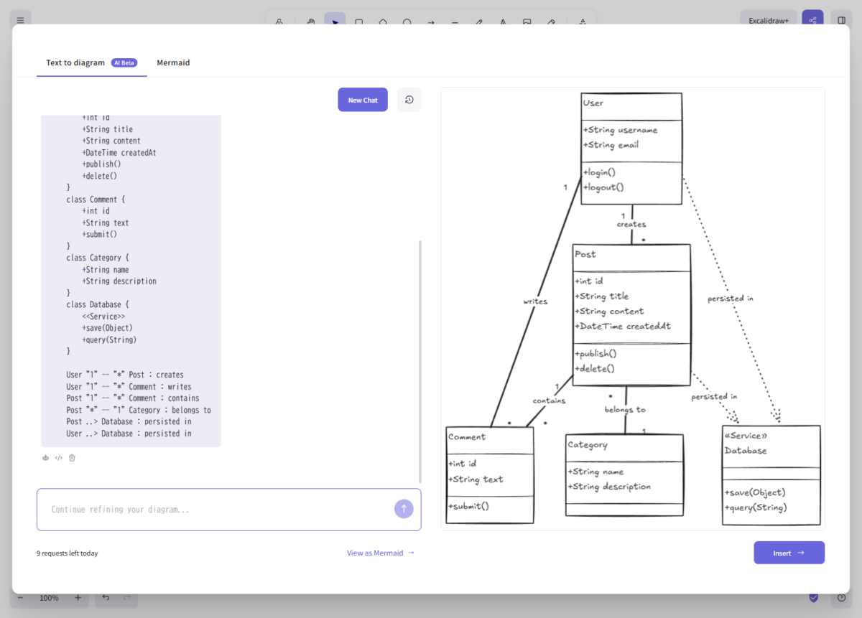
Task: Open the Text to diagram tab
Action: (75, 62)
